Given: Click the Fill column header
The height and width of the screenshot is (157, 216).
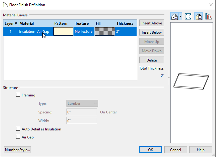Looking at the screenshot, I should [x=98, y=23].
